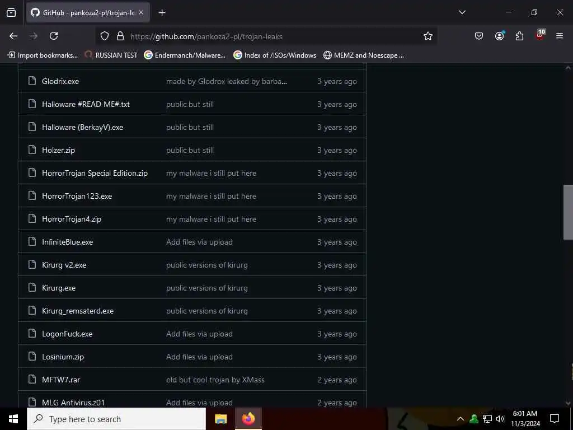The height and width of the screenshot is (430, 573).
Task: Click file icon beside Kirurg v2.exe
Action: click(32, 265)
